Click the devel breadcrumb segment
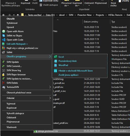This screenshot has height=136, width=130. click(x=62, y=15)
